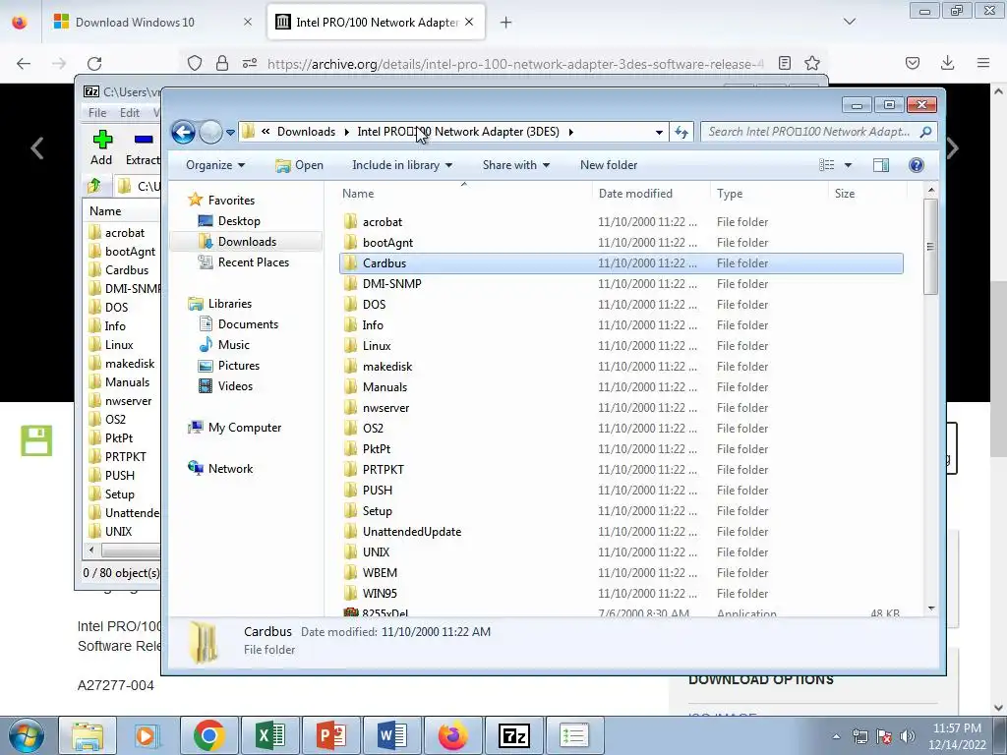
Task: Open Music library
Action: (233, 345)
